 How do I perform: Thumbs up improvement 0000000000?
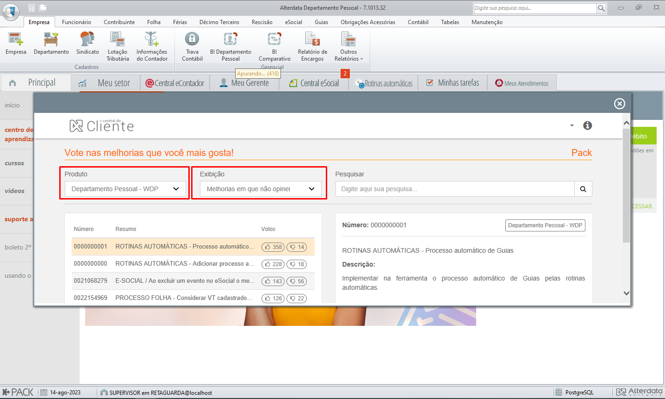pos(273,264)
